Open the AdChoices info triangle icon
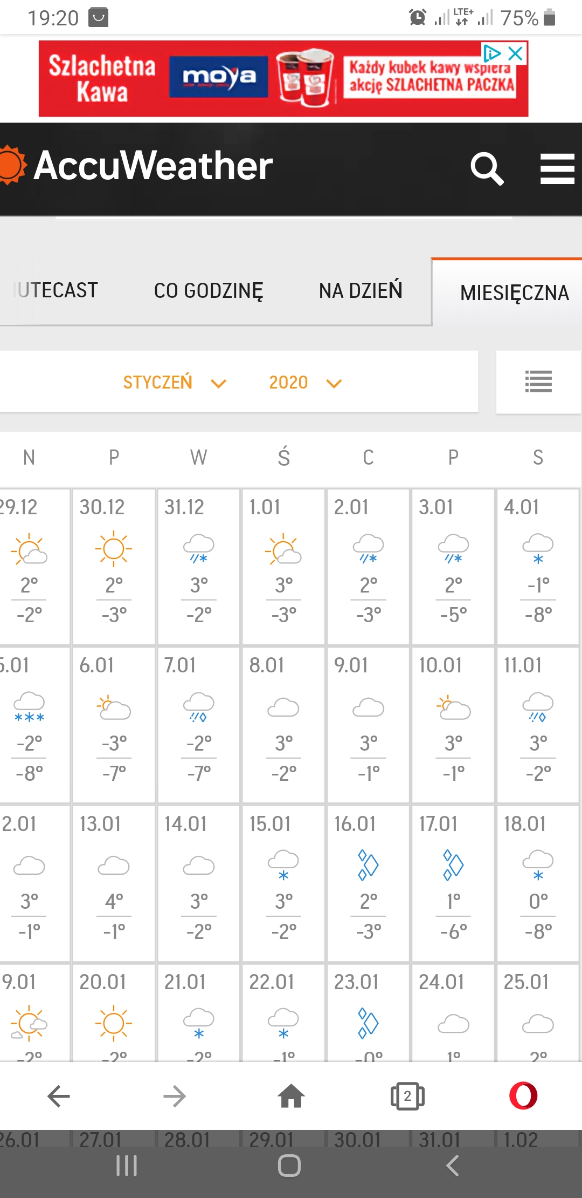The image size is (582, 1198). (491, 53)
